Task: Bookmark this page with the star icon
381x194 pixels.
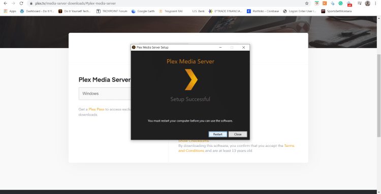Action: 307,4
